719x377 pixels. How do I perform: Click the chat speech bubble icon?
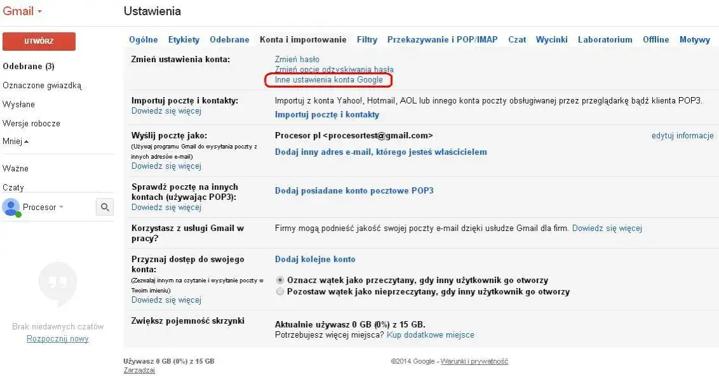[x=57, y=284]
